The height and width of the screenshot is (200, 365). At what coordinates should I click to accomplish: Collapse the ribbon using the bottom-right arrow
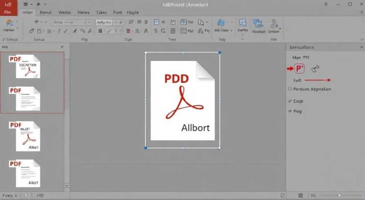coord(362,40)
